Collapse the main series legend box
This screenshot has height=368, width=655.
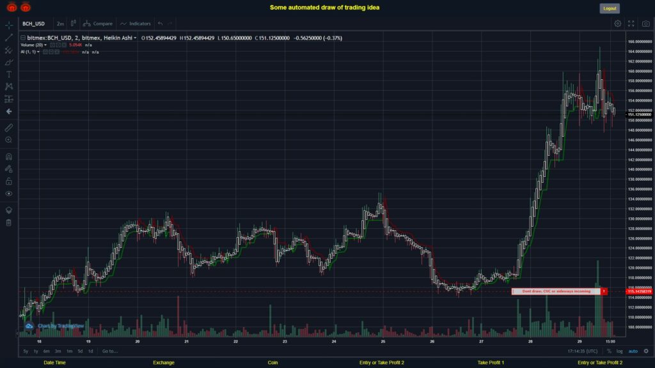click(x=23, y=38)
